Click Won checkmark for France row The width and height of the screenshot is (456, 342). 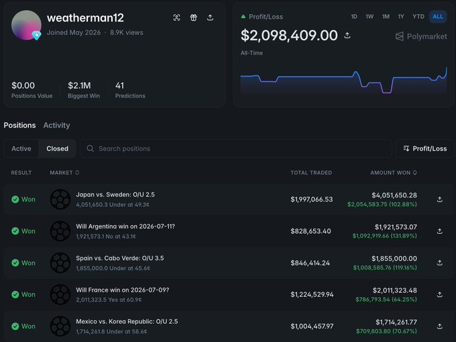[15, 294]
